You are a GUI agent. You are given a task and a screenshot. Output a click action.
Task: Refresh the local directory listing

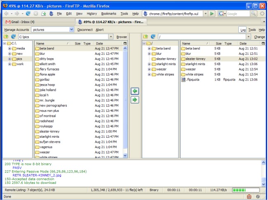(14, 37)
